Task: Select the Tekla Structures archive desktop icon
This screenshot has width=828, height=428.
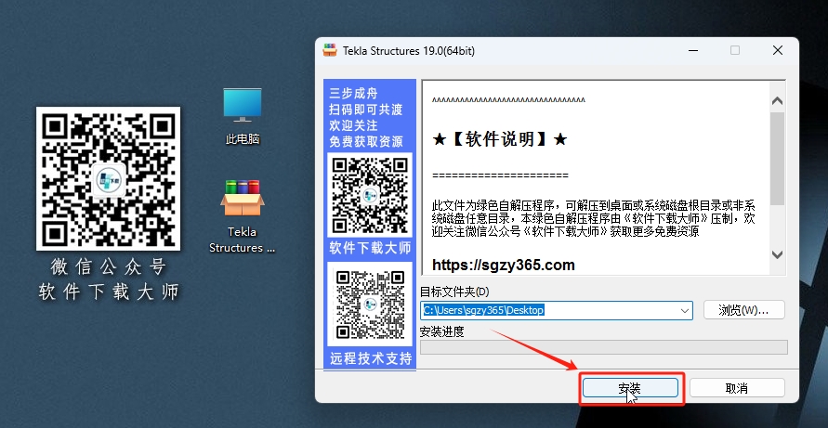Action: point(242,216)
